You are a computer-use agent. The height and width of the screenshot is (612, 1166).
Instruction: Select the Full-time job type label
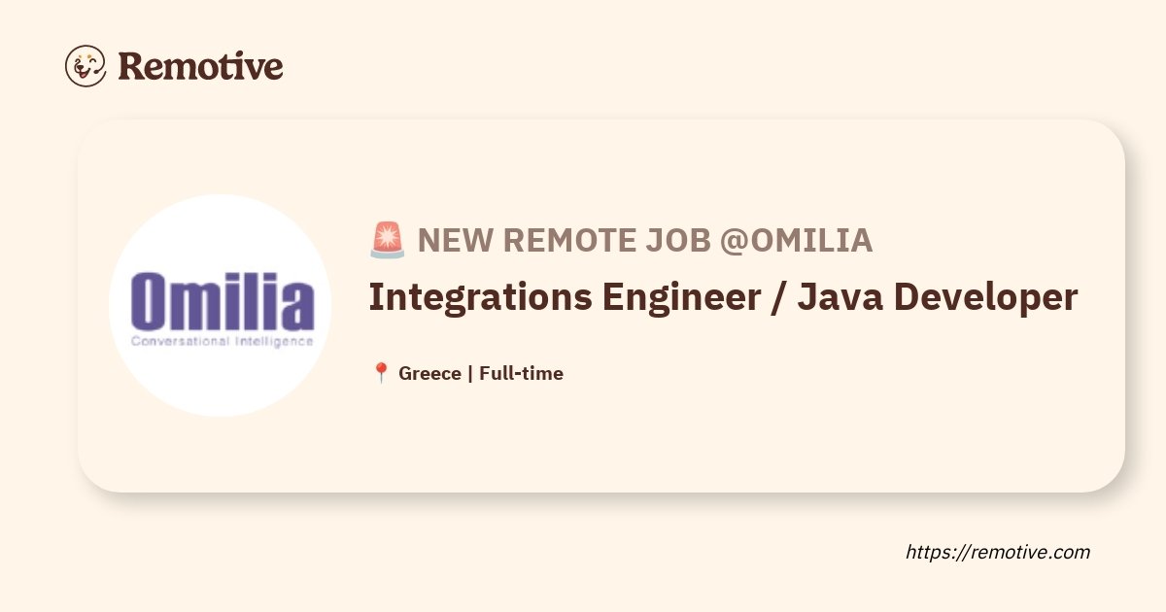(521, 373)
